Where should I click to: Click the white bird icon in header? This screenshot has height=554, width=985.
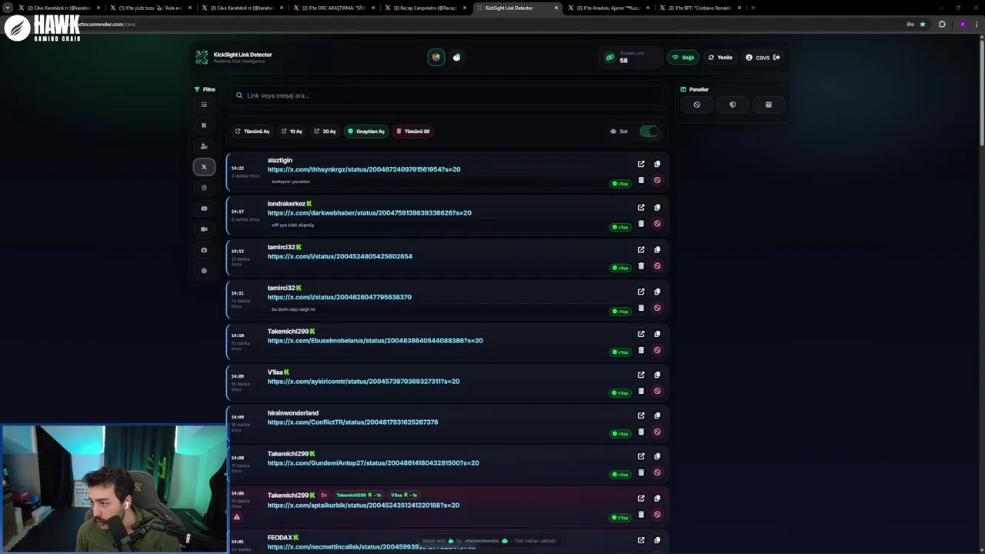456,57
